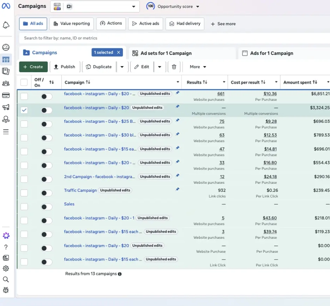Toggle the $25 B... campaign switch on
Image resolution: width=330 pixels, height=306 pixels.
[x=46, y=124]
